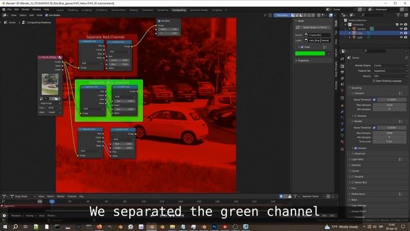
Task: Toggle Viewport Noise Threshold checkbox
Action: [374, 100]
